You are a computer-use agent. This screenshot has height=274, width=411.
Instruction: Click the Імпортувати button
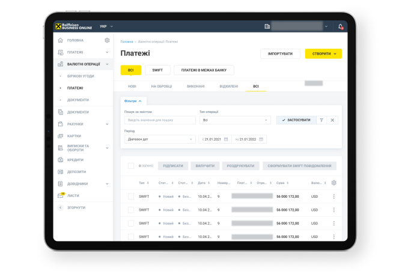coord(280,53)
